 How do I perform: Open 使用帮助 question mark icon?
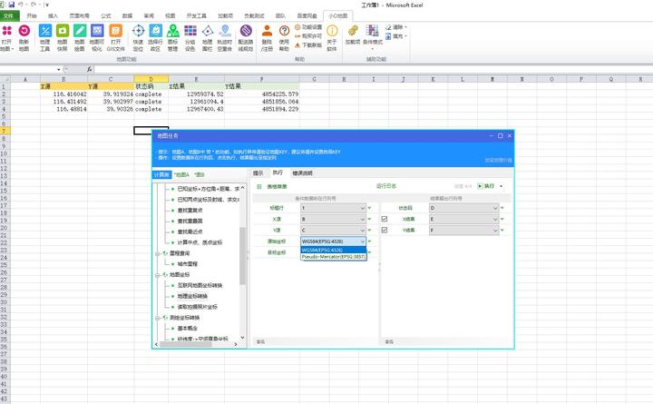coord(284,31)
